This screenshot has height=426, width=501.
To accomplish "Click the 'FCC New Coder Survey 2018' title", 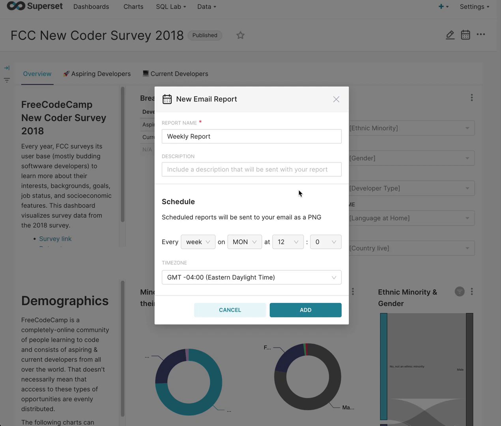I will [x=97, y=35].
